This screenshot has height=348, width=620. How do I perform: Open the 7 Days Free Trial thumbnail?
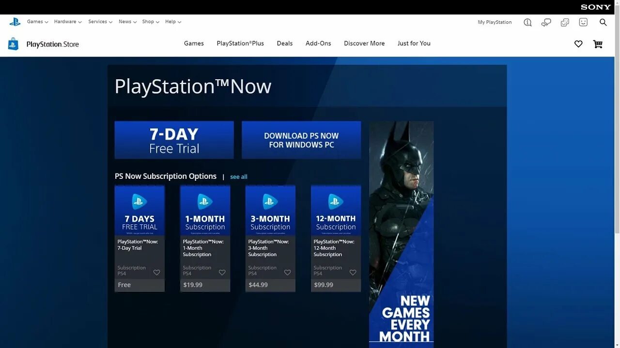coord(139,210)
